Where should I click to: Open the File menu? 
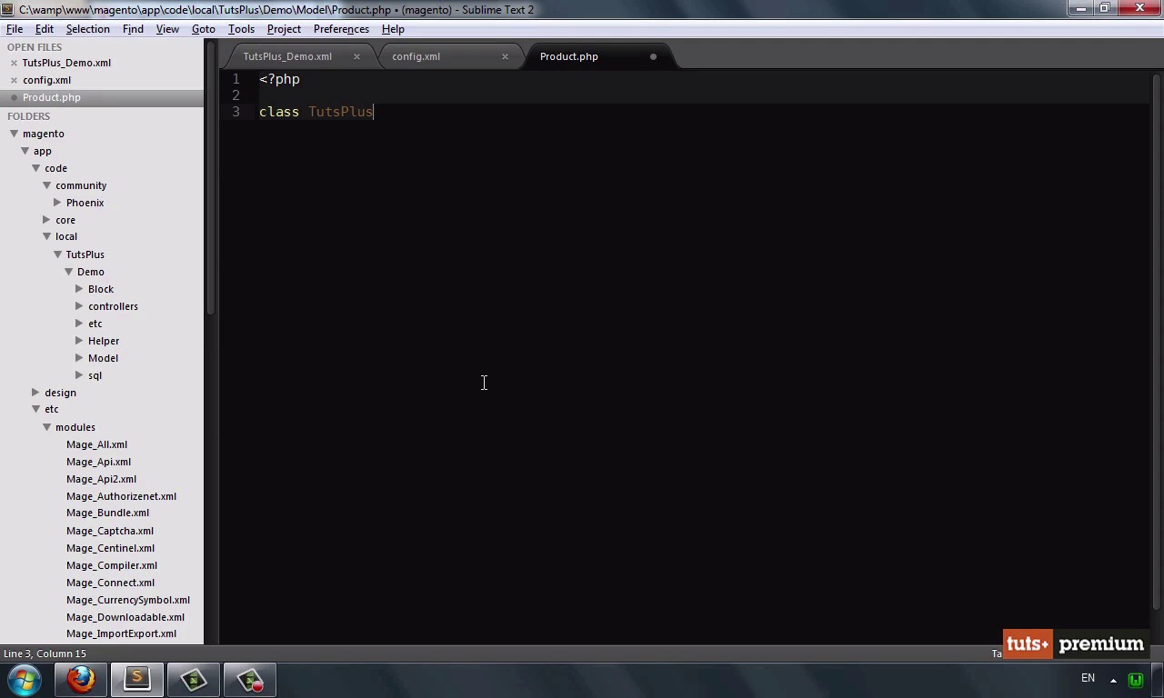click(15, 29)
